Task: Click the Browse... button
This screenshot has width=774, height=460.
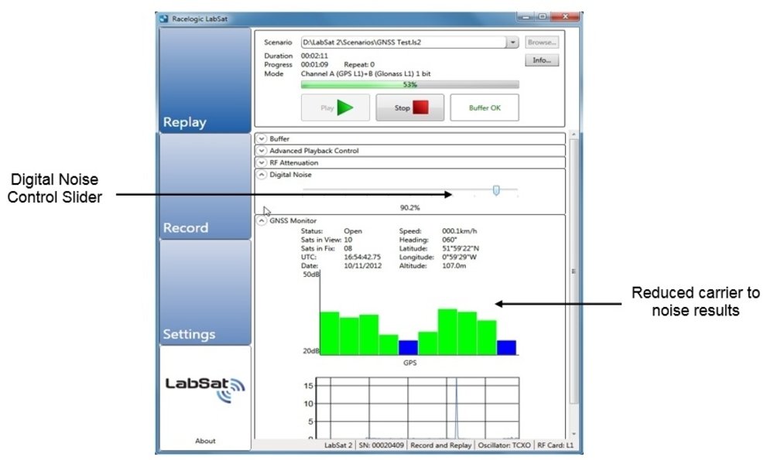Action: [542, 43]
